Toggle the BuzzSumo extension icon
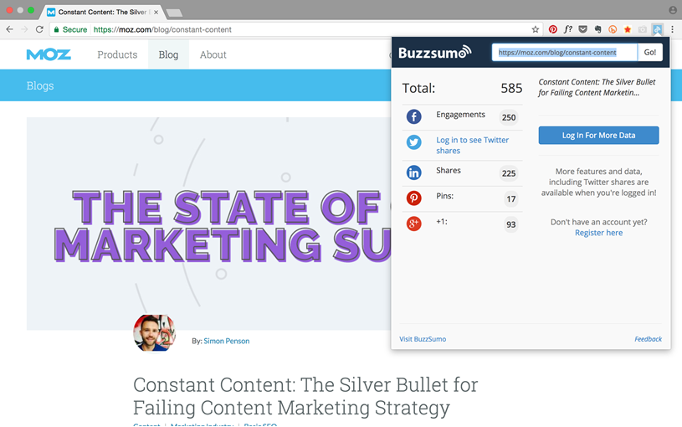This screenshot has width=682, height=427. [657, 29]
